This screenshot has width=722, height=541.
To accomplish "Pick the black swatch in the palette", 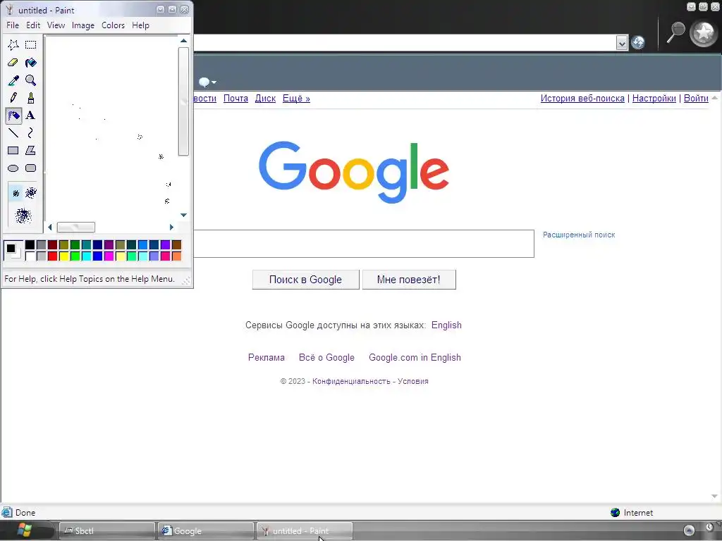I will click(30, 244).
